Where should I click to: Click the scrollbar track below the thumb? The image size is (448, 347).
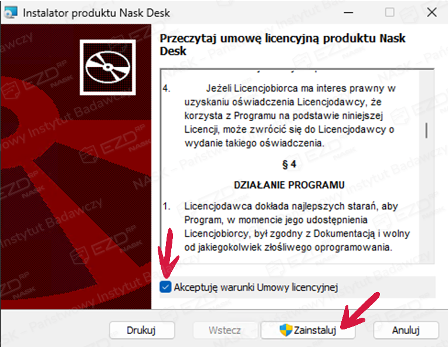click(x=426, y=200)
